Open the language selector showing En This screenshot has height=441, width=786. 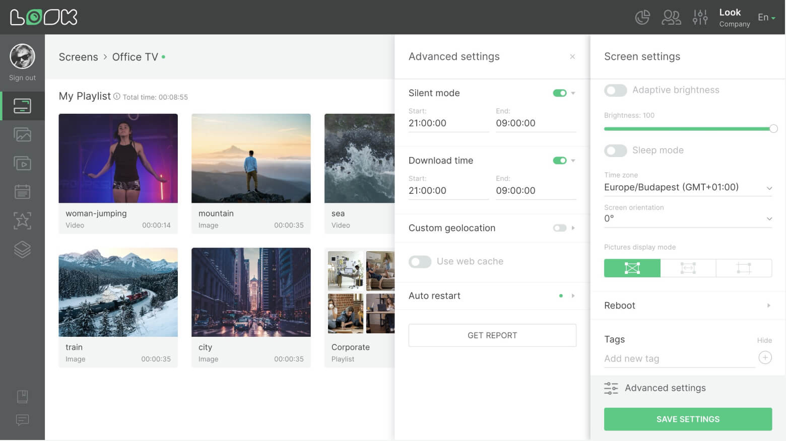pos(766,17)
